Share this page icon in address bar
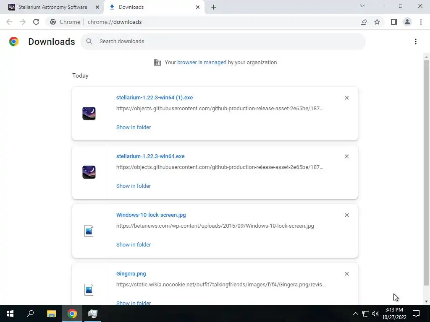430x322 pixels. (364, 22)
